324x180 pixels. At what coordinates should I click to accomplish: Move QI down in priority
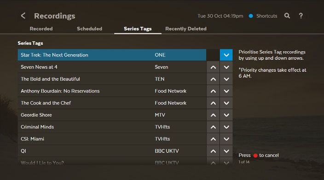[226, 151]
